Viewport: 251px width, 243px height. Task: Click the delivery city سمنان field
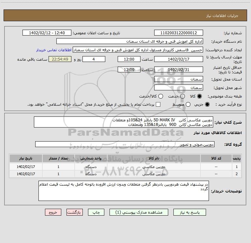coord(179,87)
